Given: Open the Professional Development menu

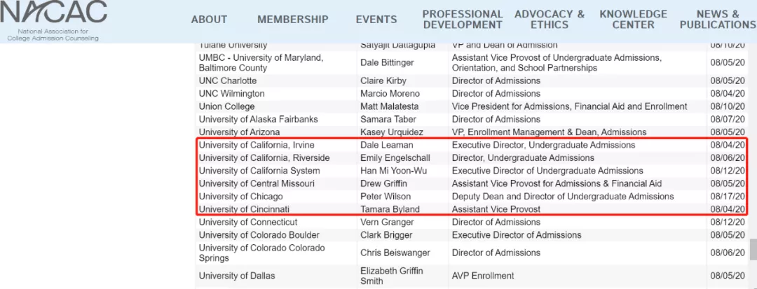Looking at the screenshot, I should pyautogui.click(x=463, y=19).
